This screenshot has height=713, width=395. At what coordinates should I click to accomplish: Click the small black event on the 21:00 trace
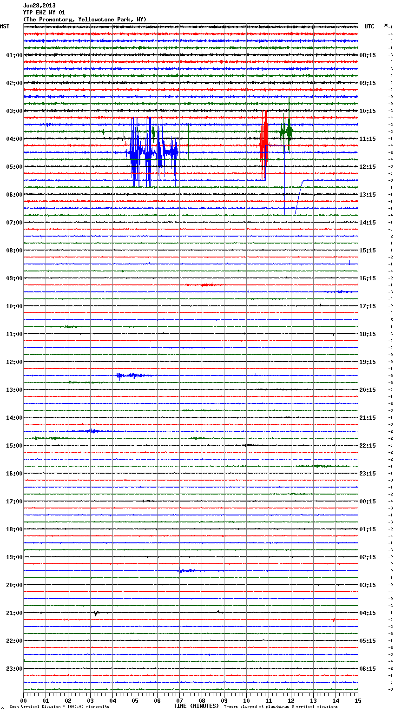(x=96, y=613)
